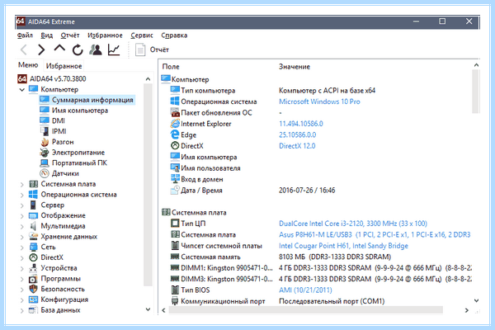The image size is (495, 330).
Task: Click the Портативный ПК laptop icon
Action: pos(45,163)
